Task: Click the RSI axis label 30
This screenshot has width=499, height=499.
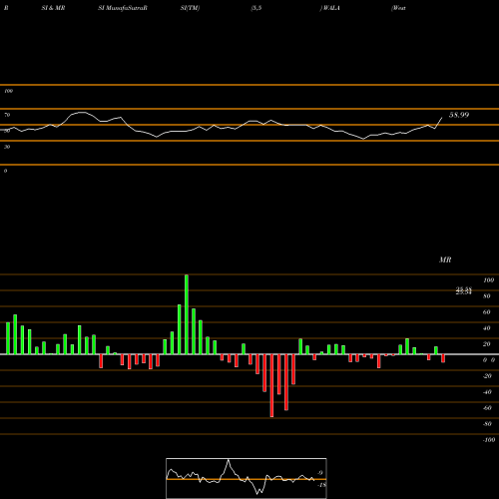Action: click(7, 147)
